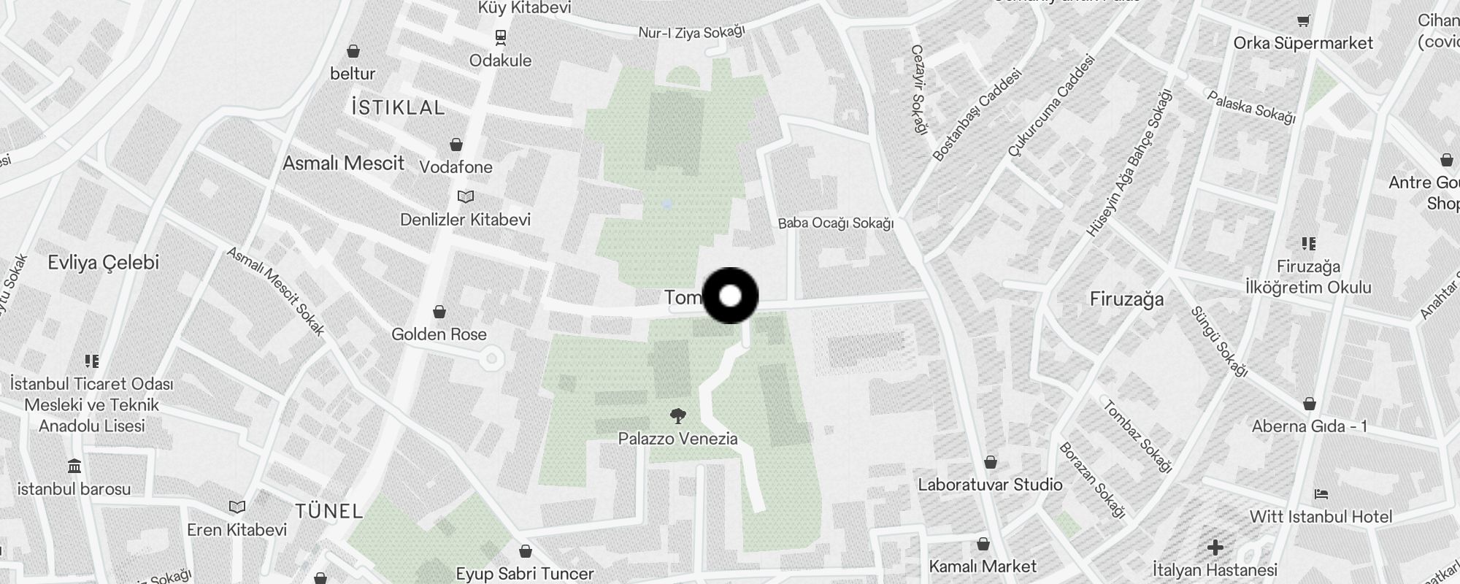Click the Golden Rose shopping bag icon
Screen dimensions: 1460x584
[439, 312]
